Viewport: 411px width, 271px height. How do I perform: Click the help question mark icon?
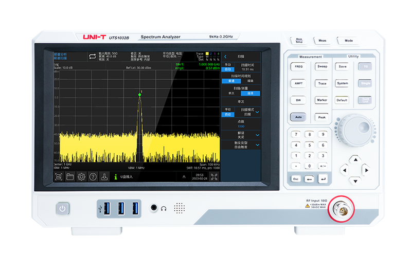pyautogui.click(x=93, y=176)
